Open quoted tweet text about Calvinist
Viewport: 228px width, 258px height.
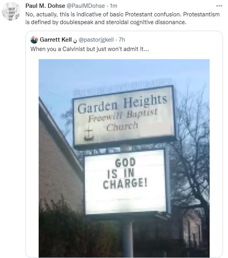point(90,49)
